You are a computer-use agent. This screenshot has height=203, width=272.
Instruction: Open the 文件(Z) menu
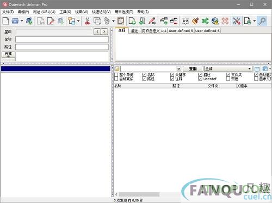coord(8,12)
